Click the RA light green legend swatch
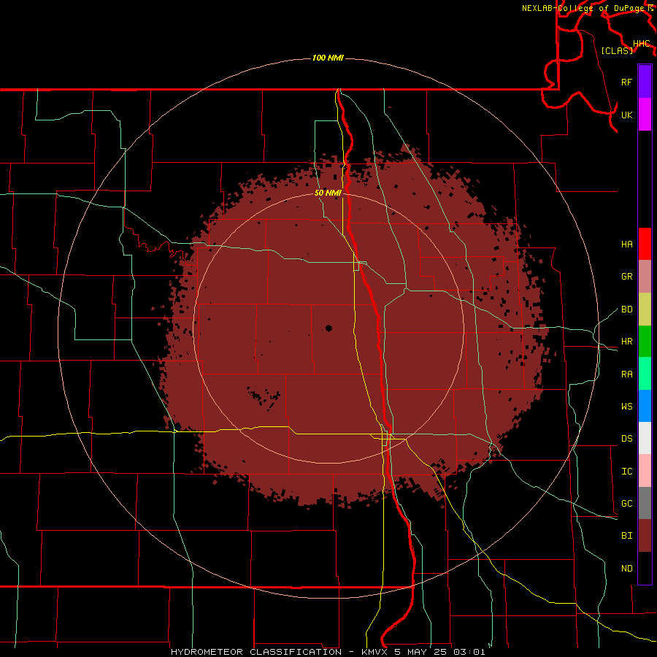 pos(645,374)
